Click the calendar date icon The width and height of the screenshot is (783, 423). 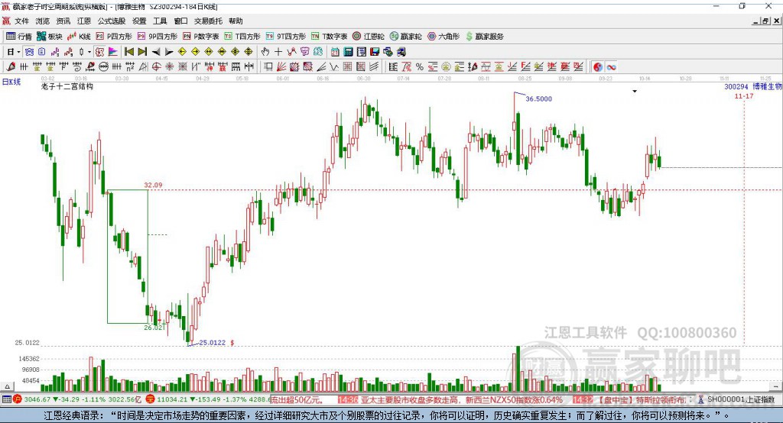(335, 52)
